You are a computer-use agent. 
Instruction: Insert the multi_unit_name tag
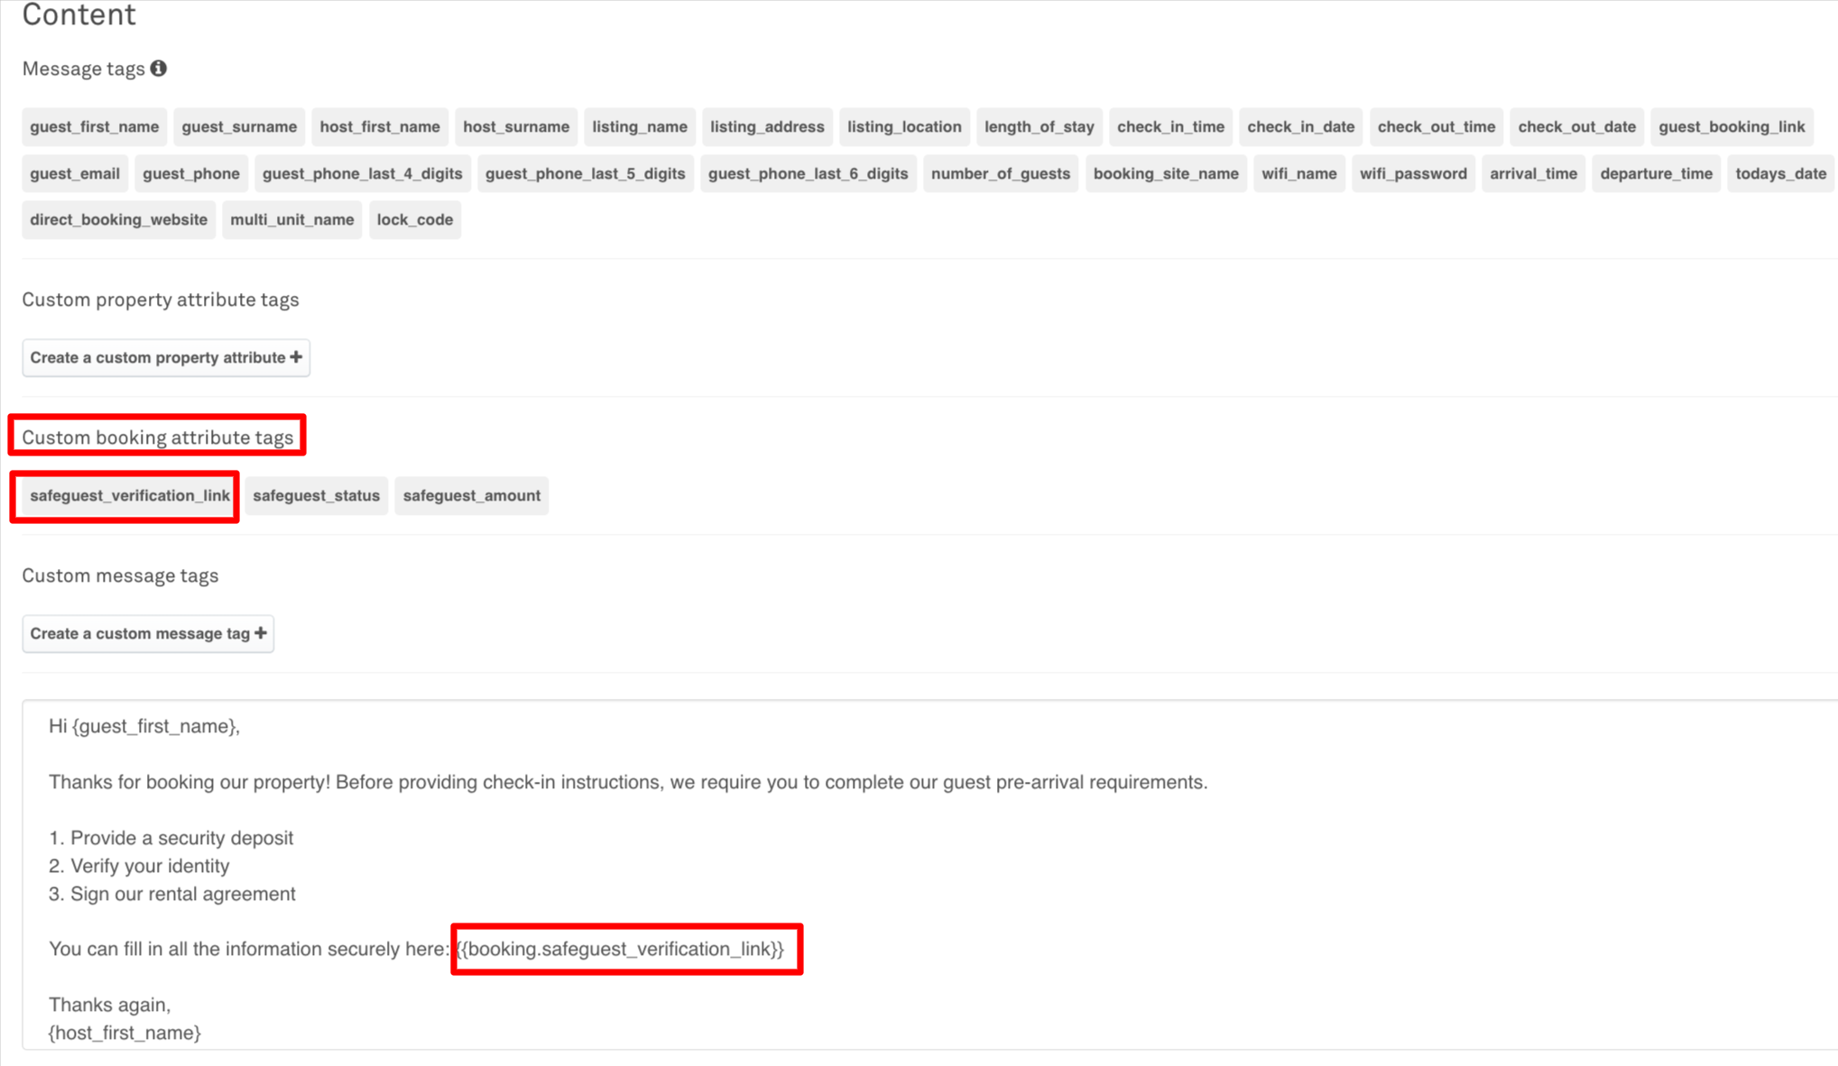[x=291, y=220]
